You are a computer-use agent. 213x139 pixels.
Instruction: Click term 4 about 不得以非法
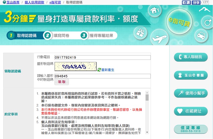(x=80, y=118)
